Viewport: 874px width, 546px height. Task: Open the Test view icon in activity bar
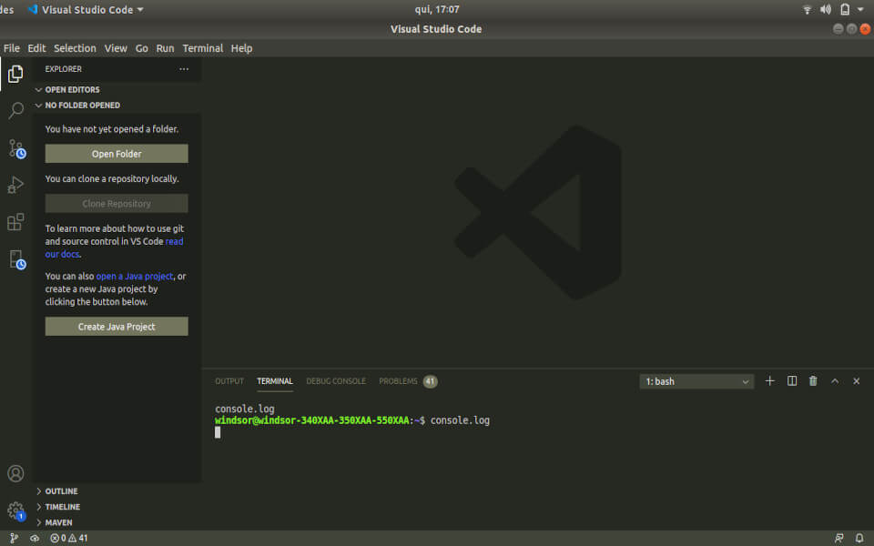point(16,259)
